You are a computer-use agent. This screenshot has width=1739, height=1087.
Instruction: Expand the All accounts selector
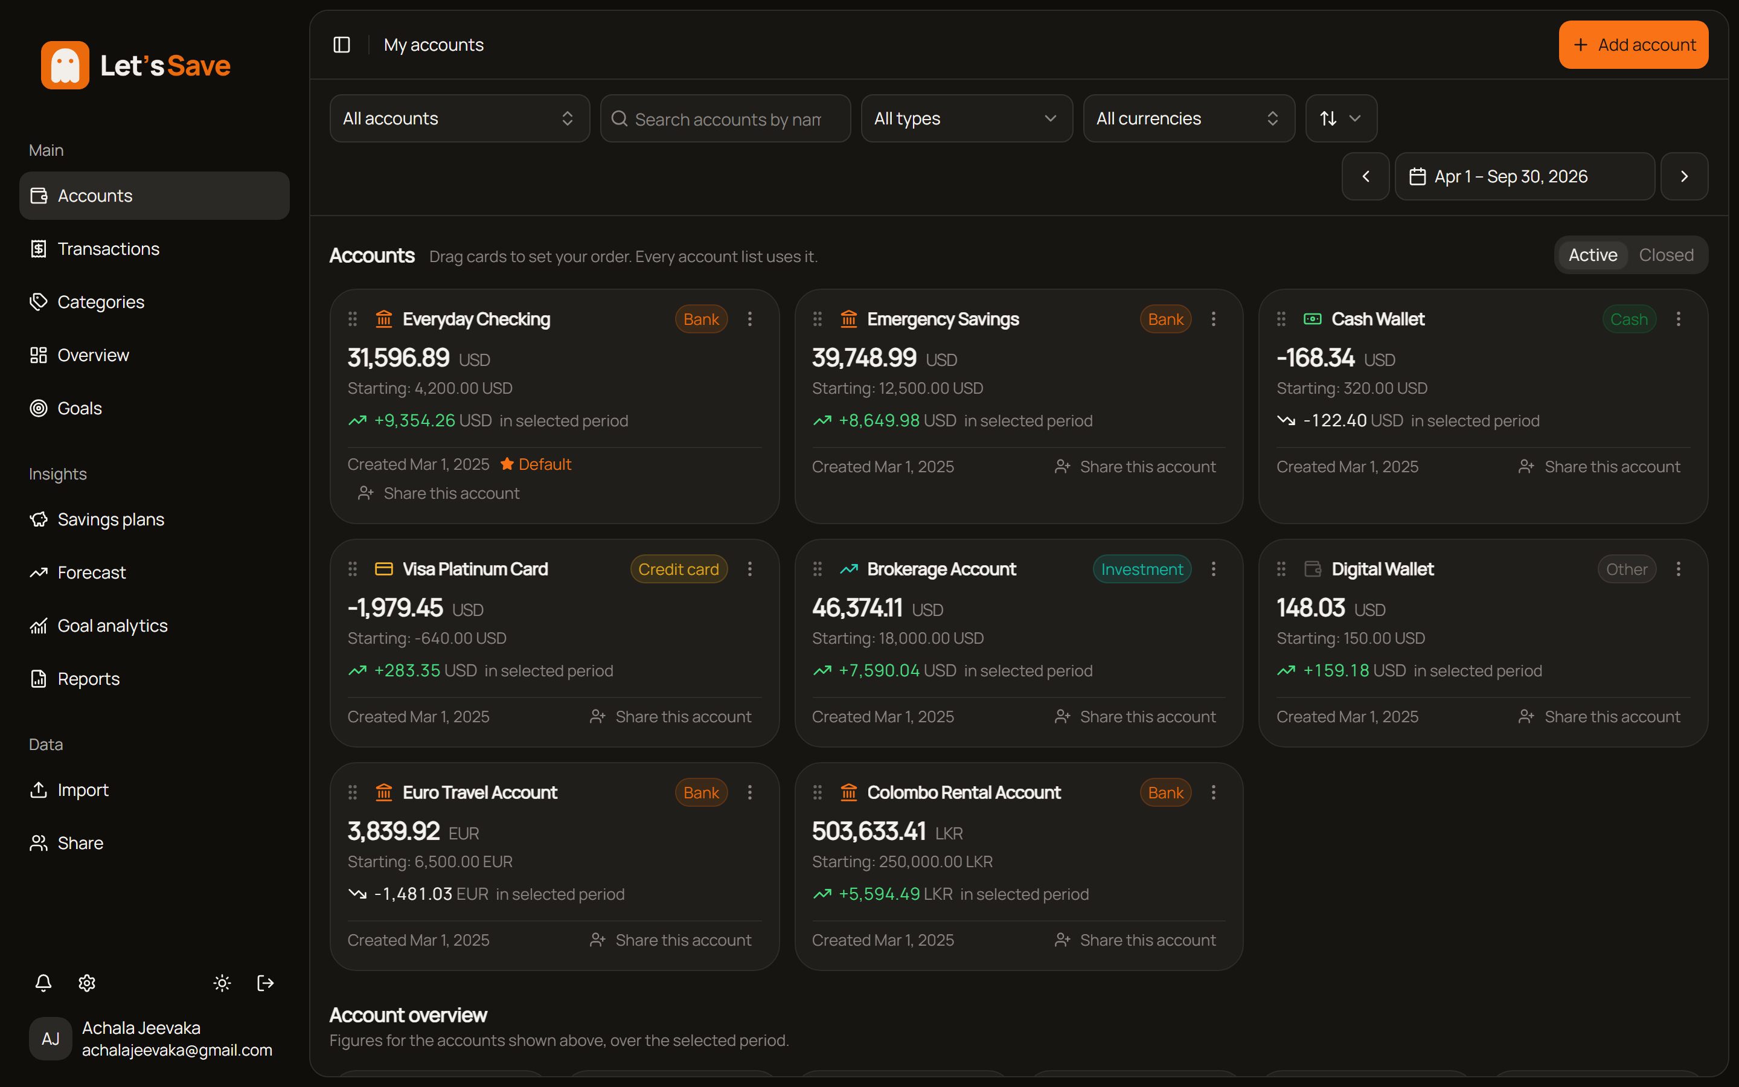pos(459,118)
